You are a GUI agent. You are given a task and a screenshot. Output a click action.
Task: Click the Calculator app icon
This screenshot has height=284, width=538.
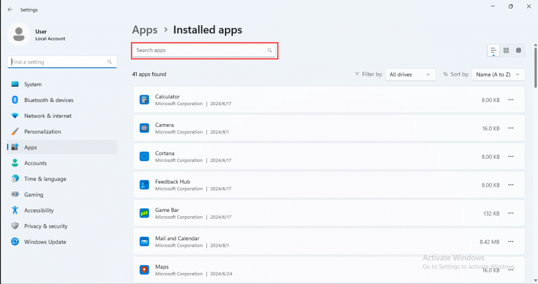[x=144, y=100]
